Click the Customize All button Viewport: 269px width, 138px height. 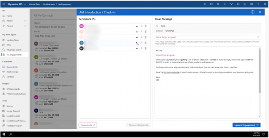pyautogui.click(x=88, y=125)
